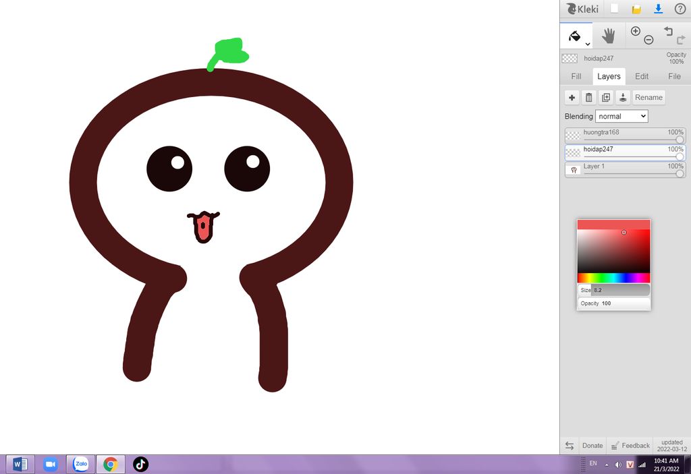691x474 pixels.
Task: Open the File tab
Action: point(674,76)
